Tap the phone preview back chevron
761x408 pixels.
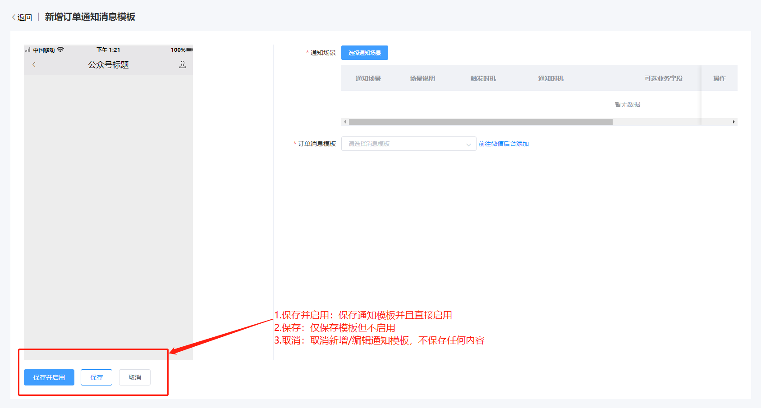(x=34, y=64)
